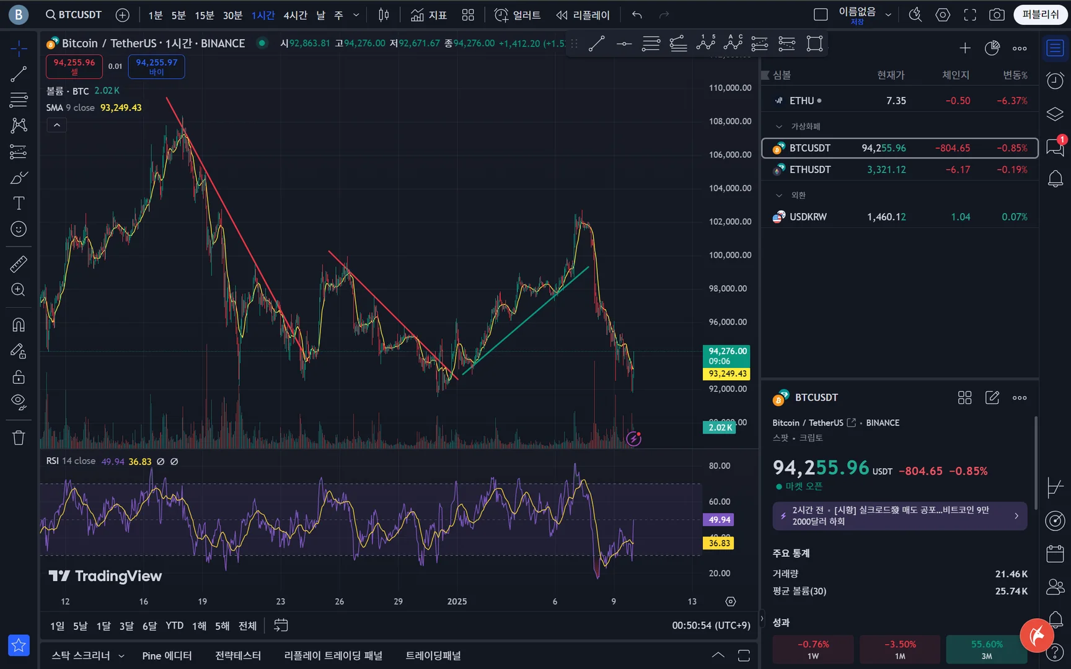This screenshot has width=1071, height=669.
Task: Create an 얼러트 alert
Action: pos(518,15)
